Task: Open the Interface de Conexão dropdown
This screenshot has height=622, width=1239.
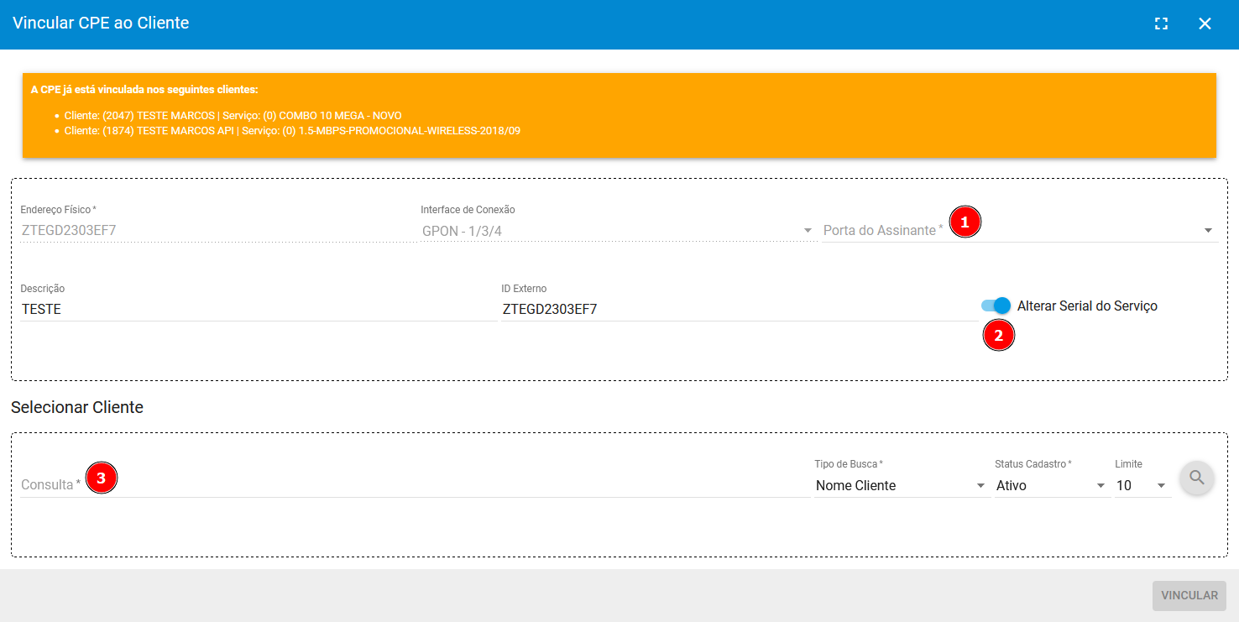Action: [x=619, y=230]
